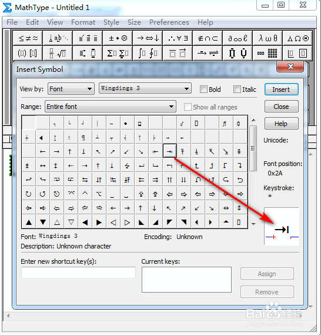This screenshot has height=335, width=321.
Task: Open the miscellaneous symbols palette (∂∞ℓ)
Action: click(238, 38)
